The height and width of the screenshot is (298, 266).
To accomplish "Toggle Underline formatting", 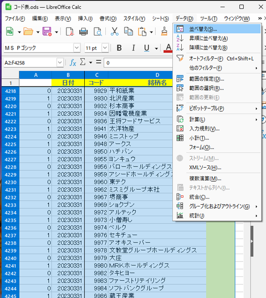I will [x=146, y=48].
